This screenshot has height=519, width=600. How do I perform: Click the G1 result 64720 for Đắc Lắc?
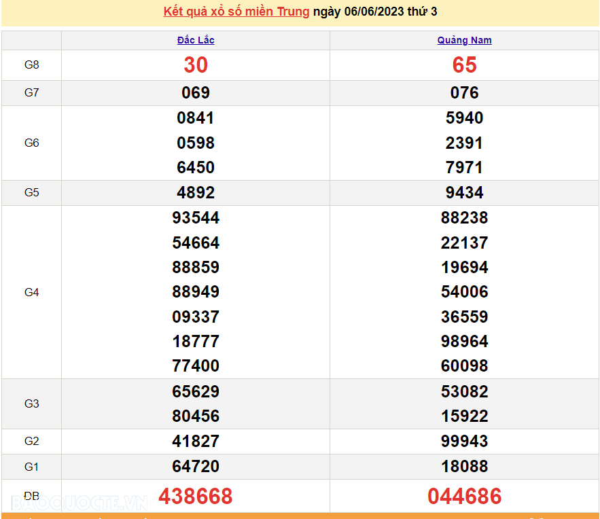195,467
